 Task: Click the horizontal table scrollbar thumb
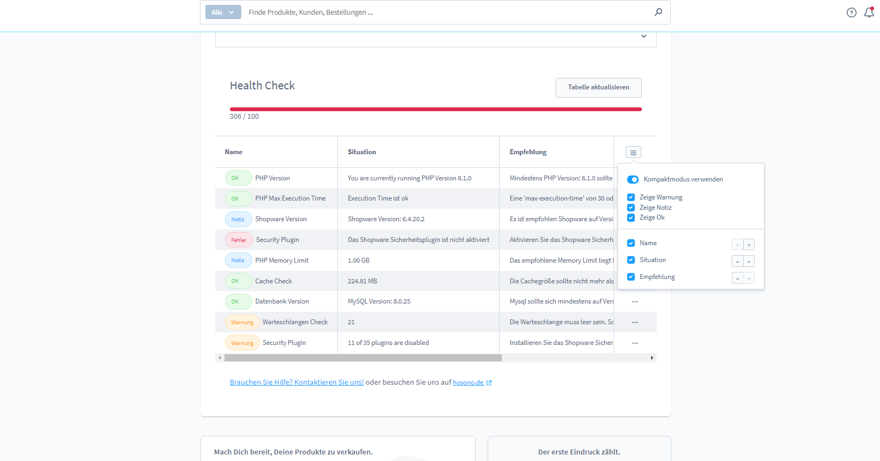[363, 358]
